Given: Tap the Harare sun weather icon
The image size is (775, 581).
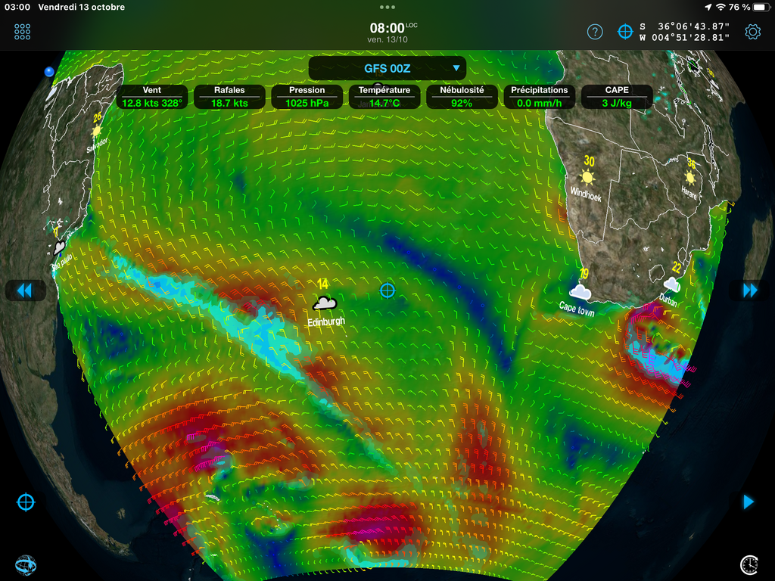Looking at the screenshot, I should pos(690,177).
